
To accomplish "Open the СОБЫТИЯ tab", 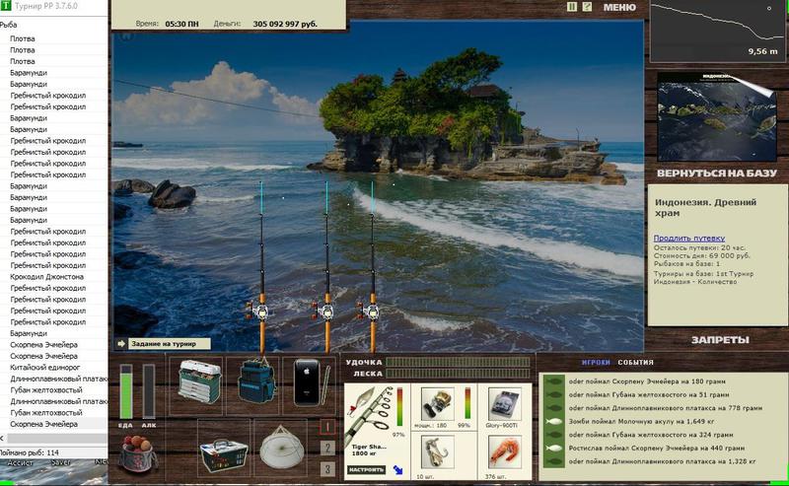I will (635, 362).
